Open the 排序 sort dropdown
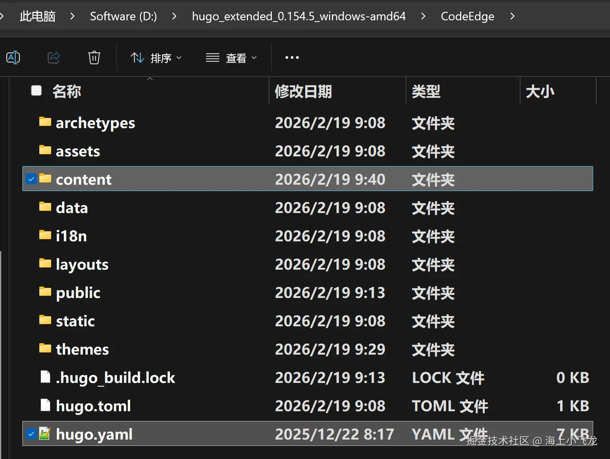The image size is (610, 459). [x=156, y=57]
